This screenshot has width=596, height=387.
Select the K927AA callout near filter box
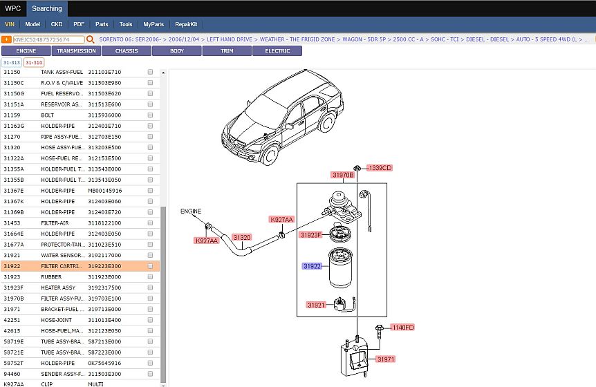pyautogui.click(x=281, y=219)
